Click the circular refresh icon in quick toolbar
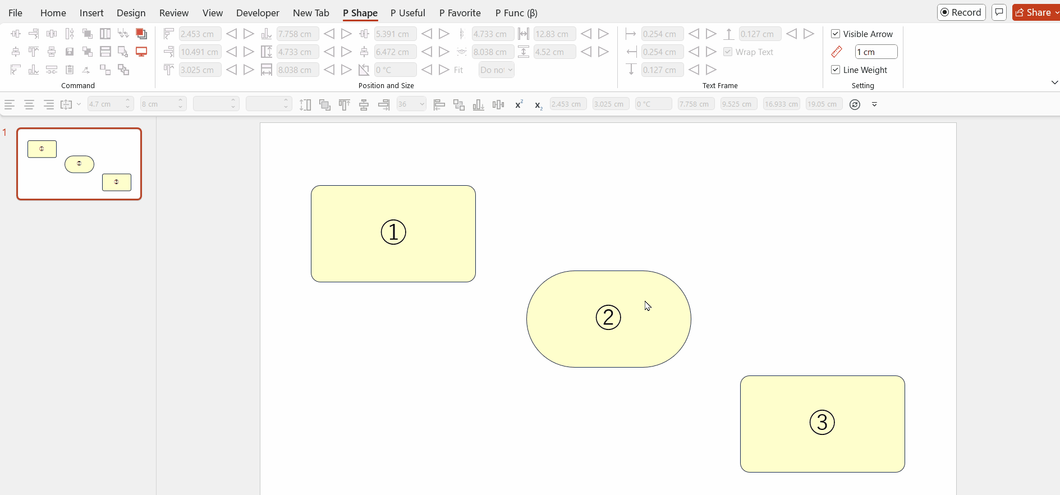This screenshot has height=495, width=1060. [855, 104]
